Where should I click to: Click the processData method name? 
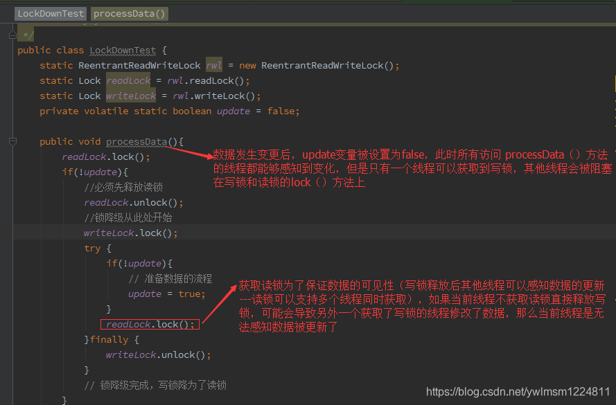click(137, 142)
